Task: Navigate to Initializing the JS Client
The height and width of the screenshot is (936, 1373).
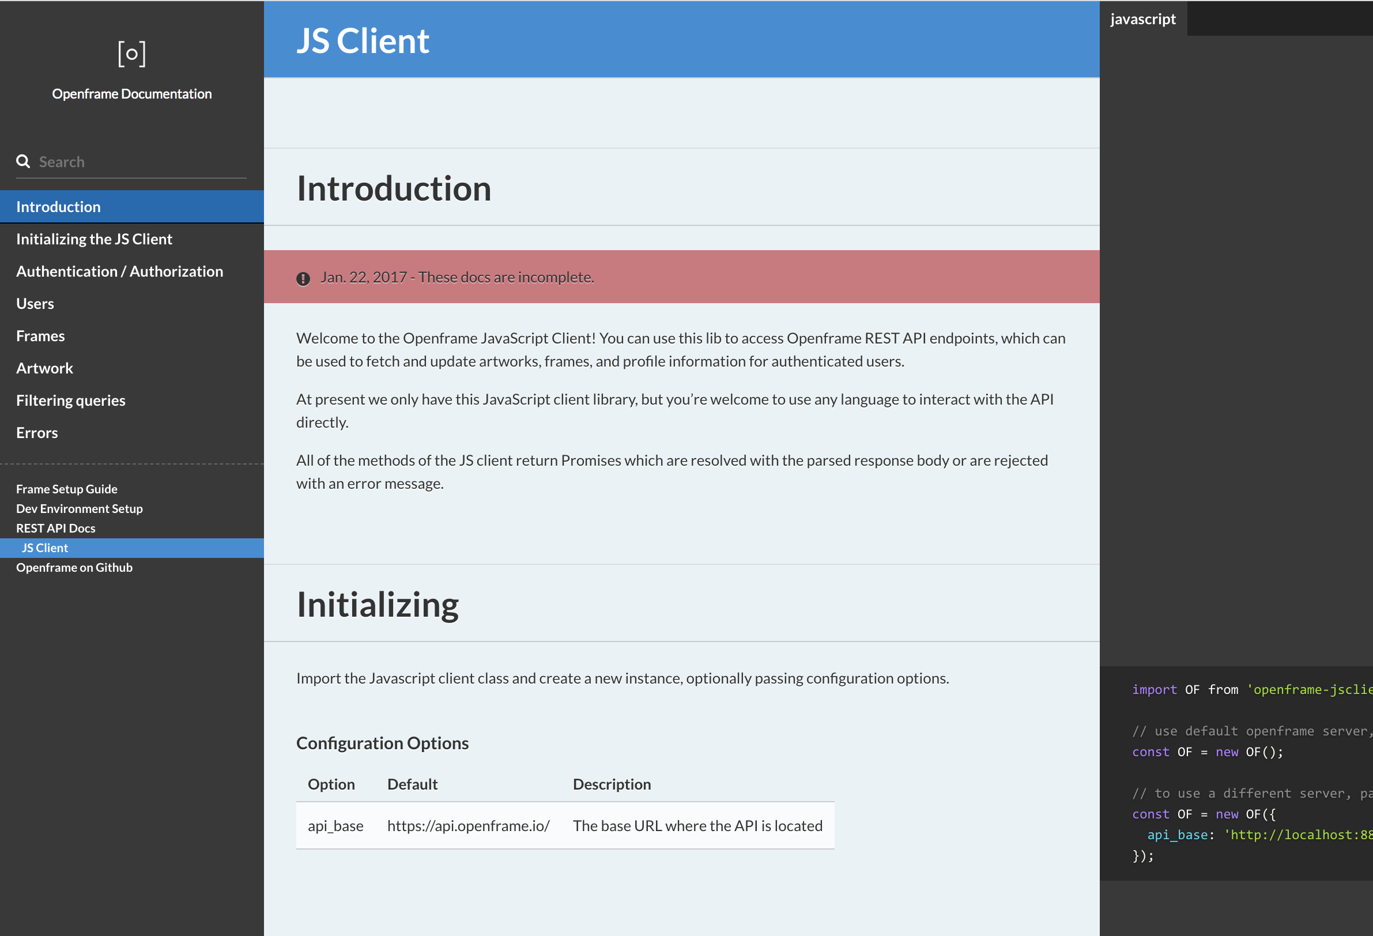Action: pos(94,239)
